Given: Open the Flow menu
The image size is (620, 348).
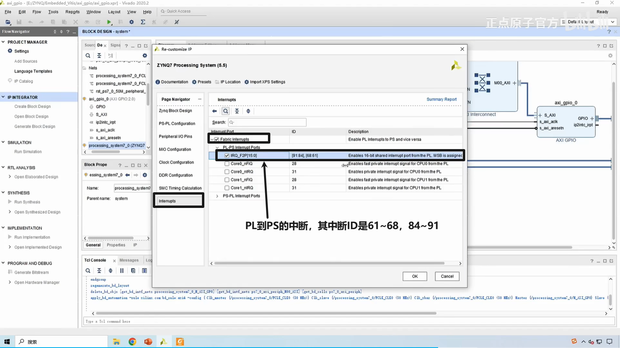Looking at the screenshot, I should pyautogui.click(x=37, y=12).
